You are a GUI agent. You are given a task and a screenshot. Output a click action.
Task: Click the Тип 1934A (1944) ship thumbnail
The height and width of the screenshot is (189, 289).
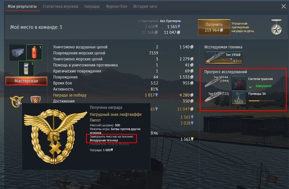point(217,81)
